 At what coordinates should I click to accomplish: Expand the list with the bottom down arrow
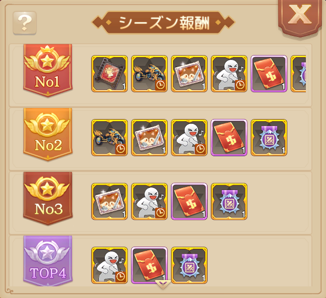tap(163, 284)
